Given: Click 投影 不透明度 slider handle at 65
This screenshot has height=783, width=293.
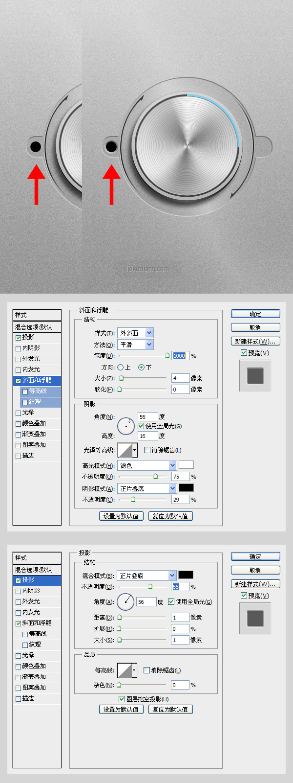Looking at the screenshot, I should coord(150,586).
